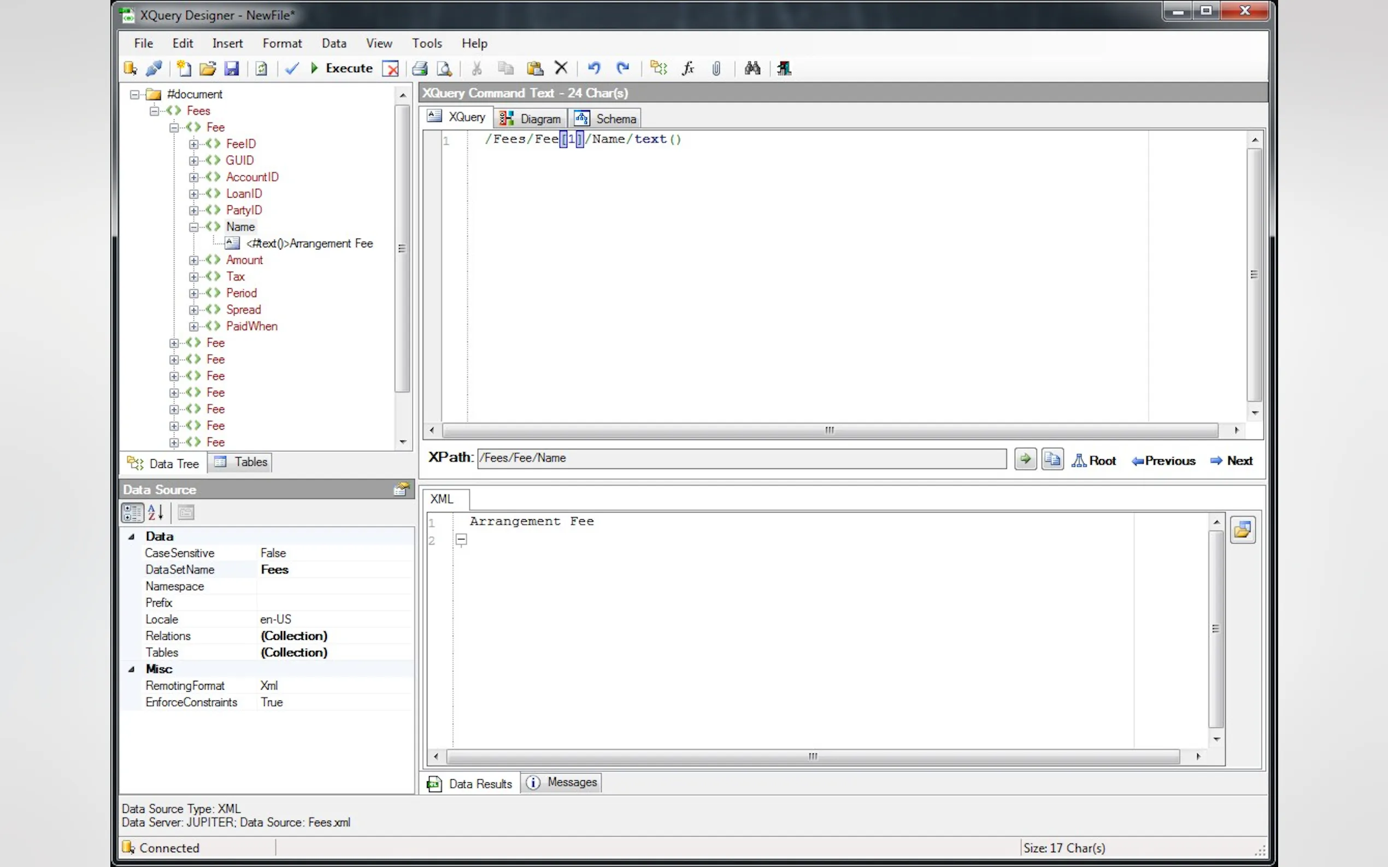Image resolution: width=1388 pixels, height=867 pixels.
Task: Undo the last edit
Action: click(x=594, y=68)
